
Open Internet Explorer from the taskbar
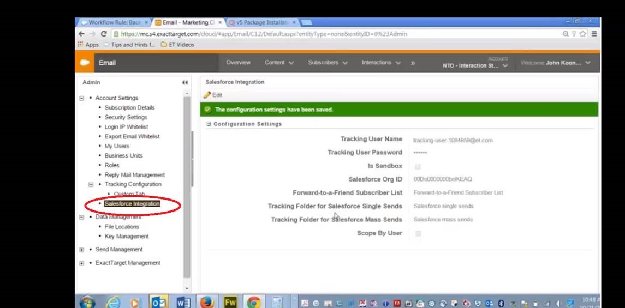(x=113, y=303)
